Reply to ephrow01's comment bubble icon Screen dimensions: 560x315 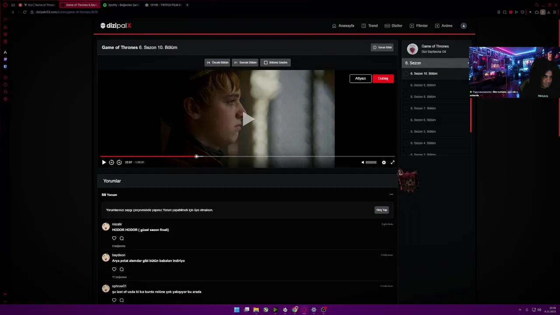click(122, 300)
